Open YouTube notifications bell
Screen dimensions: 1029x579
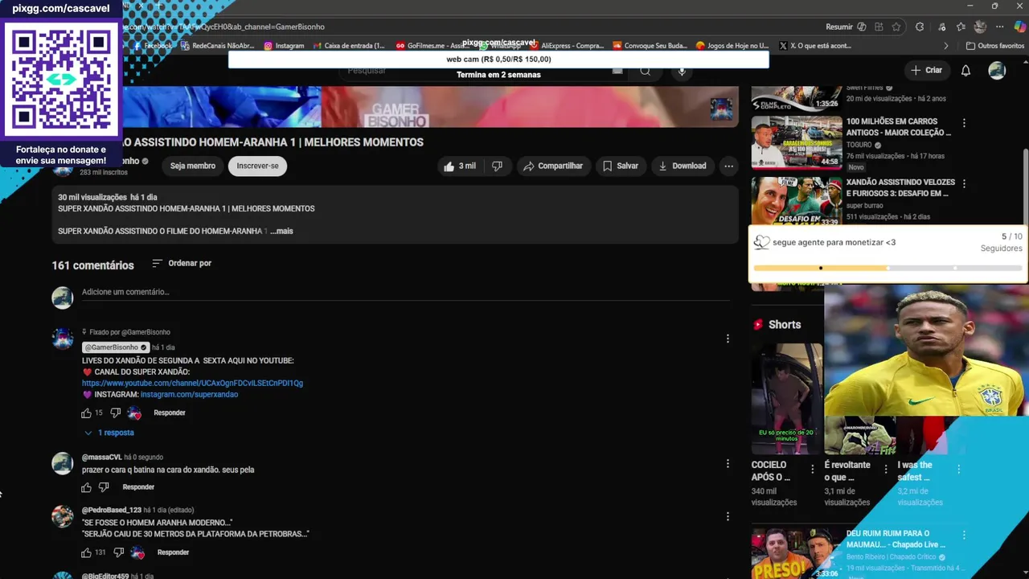click(965, 71)
